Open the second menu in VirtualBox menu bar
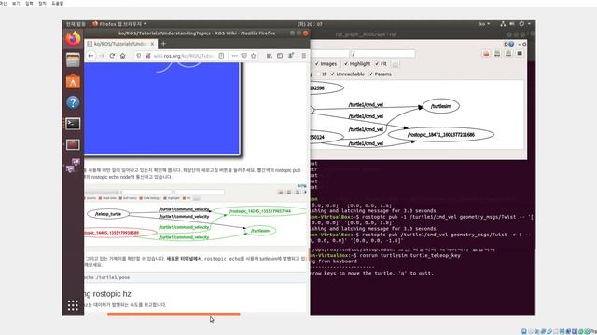This screenshot has width=597, height=335. [x=16, y=3]
